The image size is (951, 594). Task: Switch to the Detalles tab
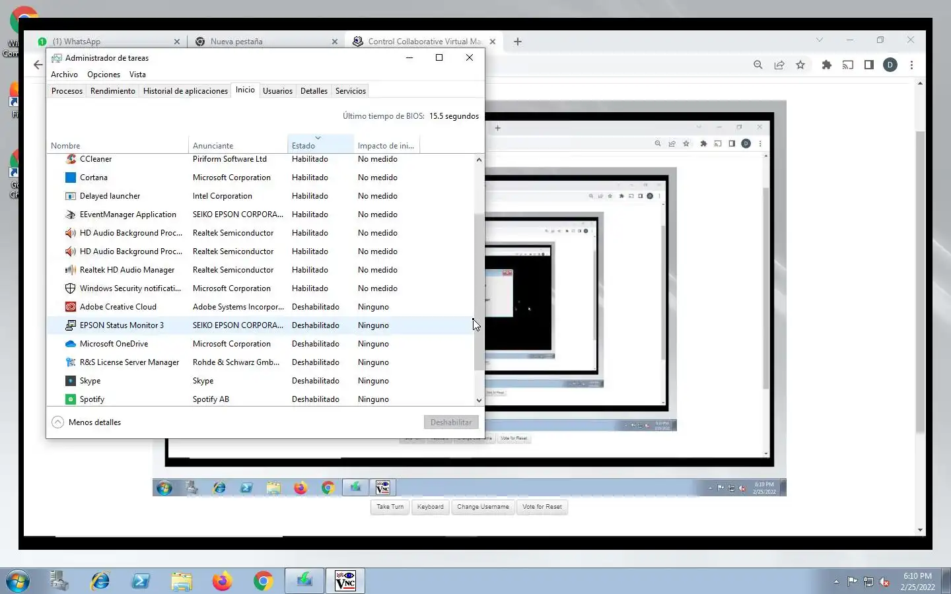pyautogui.click(x=314, y=91)
